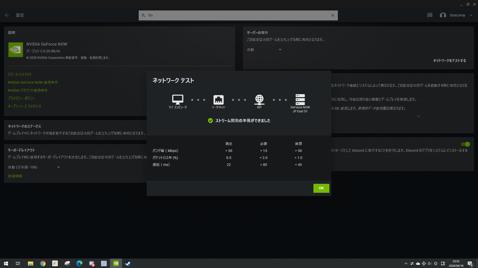Screen dimensions: 478x268
Task: Click GeForce NOW taskbar icon
Action: coord(116,263)
